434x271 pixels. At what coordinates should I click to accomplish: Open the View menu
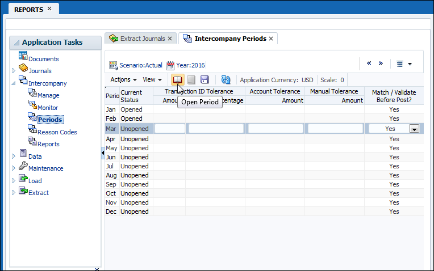click(152, 80)
